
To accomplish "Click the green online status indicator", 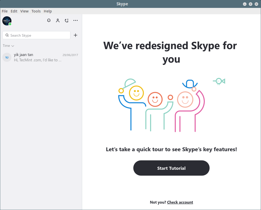I will point(10,24).
